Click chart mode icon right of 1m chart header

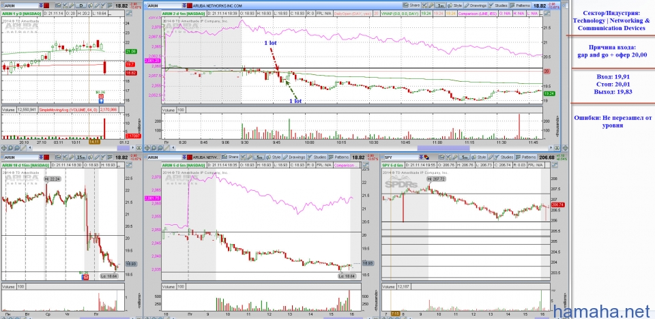(x=547, y=14)
